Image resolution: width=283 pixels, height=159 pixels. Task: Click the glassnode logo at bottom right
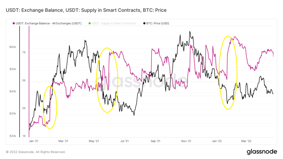pos(262,152)
